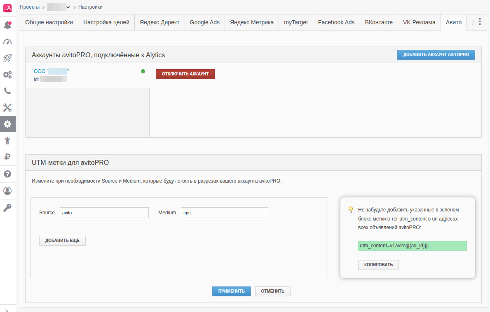Click the Копировать button
This screenshot has height=312, width=490.
click(378, 265)
